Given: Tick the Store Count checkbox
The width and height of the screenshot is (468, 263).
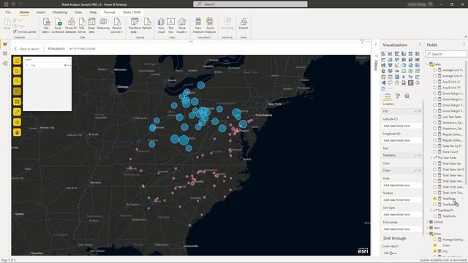Looking at the screenshot, I should pos(434,152).
